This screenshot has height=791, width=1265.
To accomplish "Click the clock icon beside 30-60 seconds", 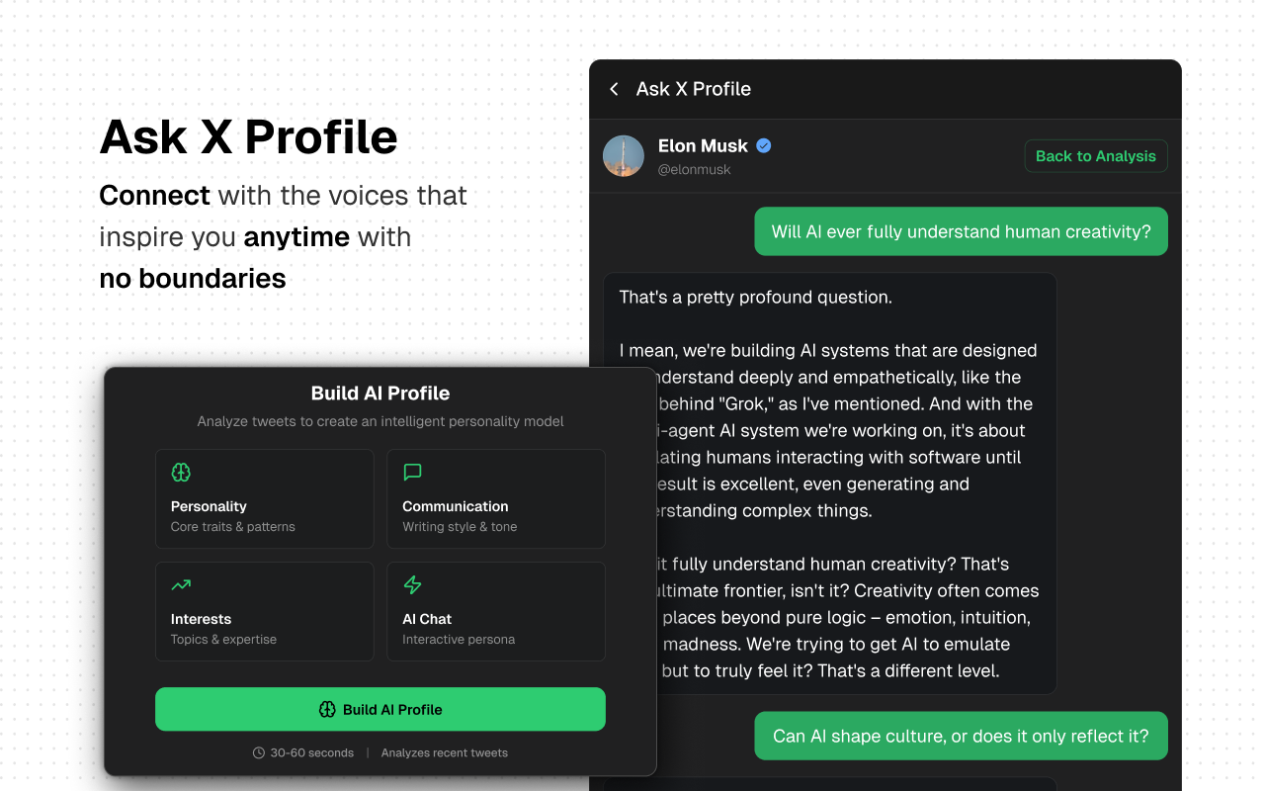I will (x=259, y=752).
